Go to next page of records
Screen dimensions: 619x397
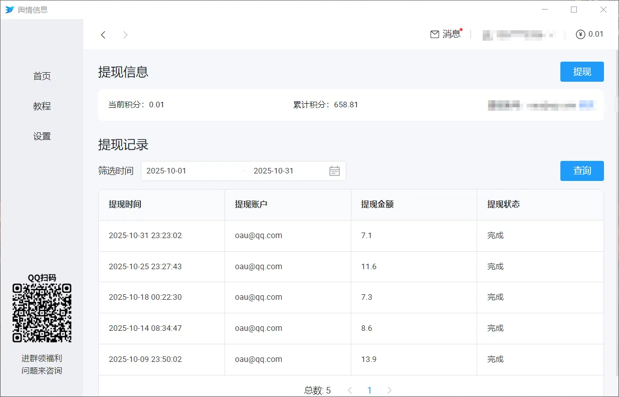(x=389, y=390)
